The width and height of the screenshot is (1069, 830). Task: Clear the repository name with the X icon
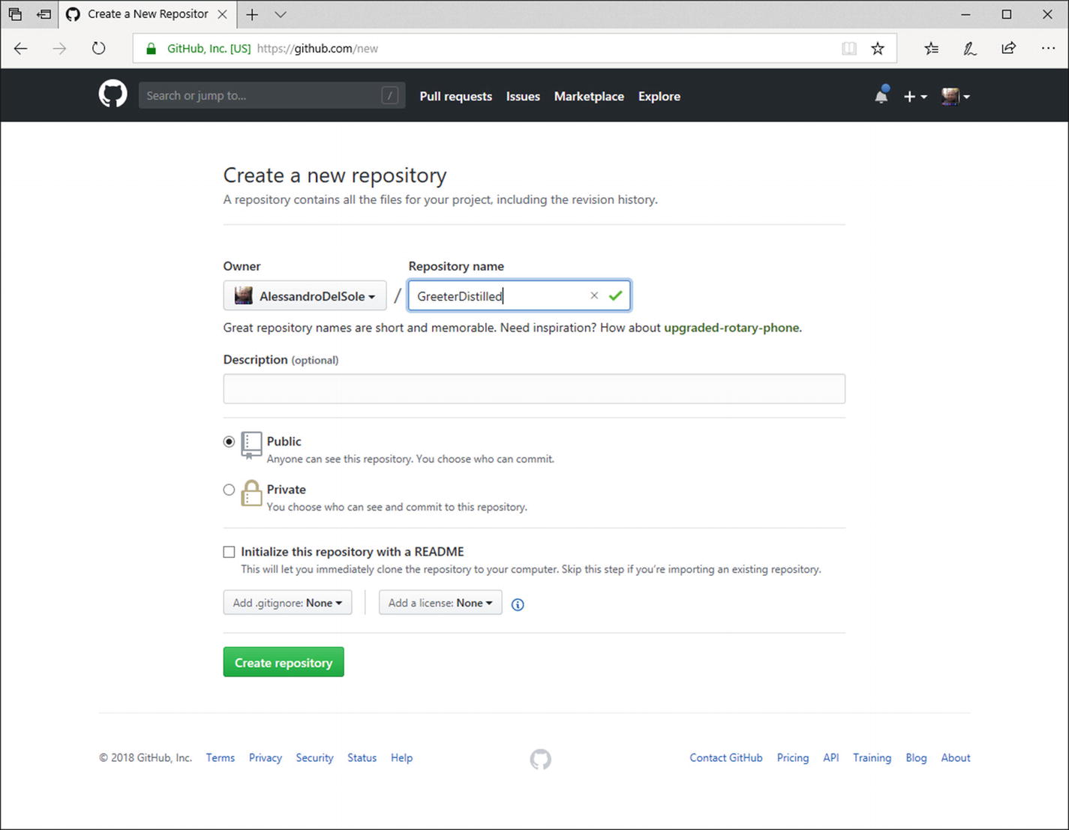point(594,295)
